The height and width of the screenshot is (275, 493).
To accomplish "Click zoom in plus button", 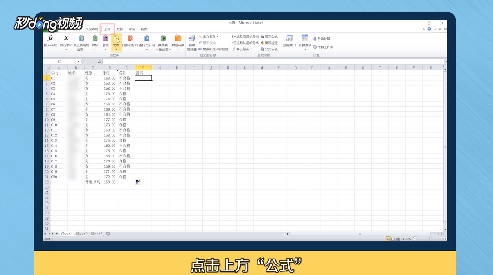I will coord(445,239).
